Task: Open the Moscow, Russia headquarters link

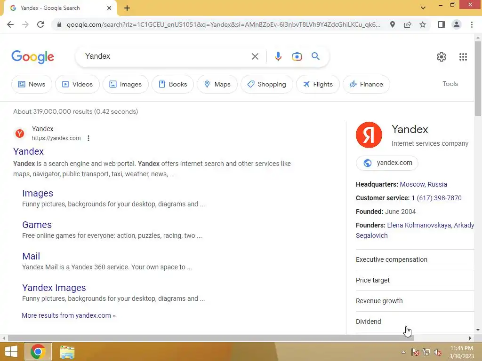Action: 423,184
